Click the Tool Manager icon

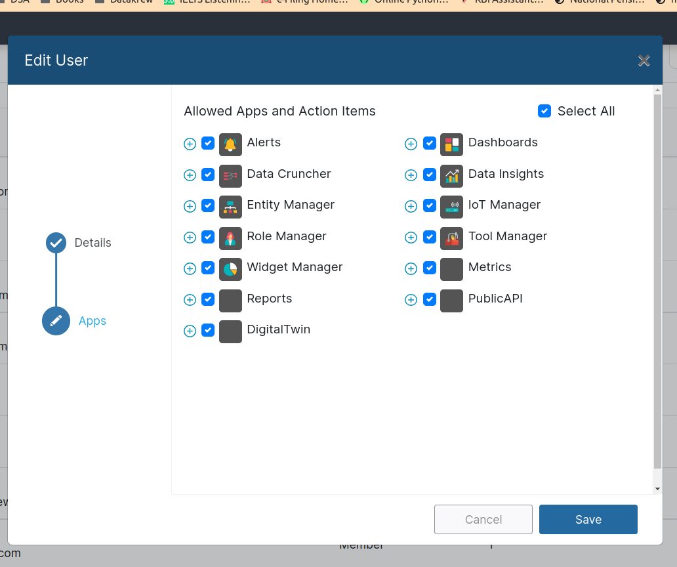[x=451, y=237]
